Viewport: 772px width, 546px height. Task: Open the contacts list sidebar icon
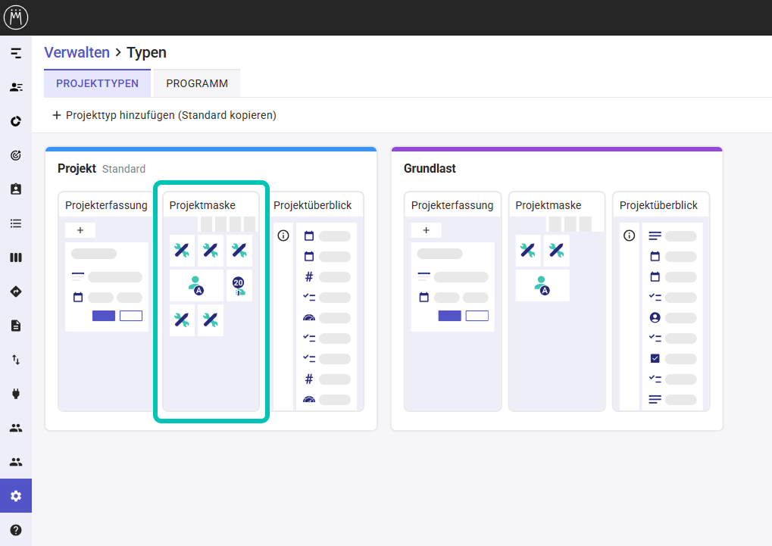pos(16,87)
